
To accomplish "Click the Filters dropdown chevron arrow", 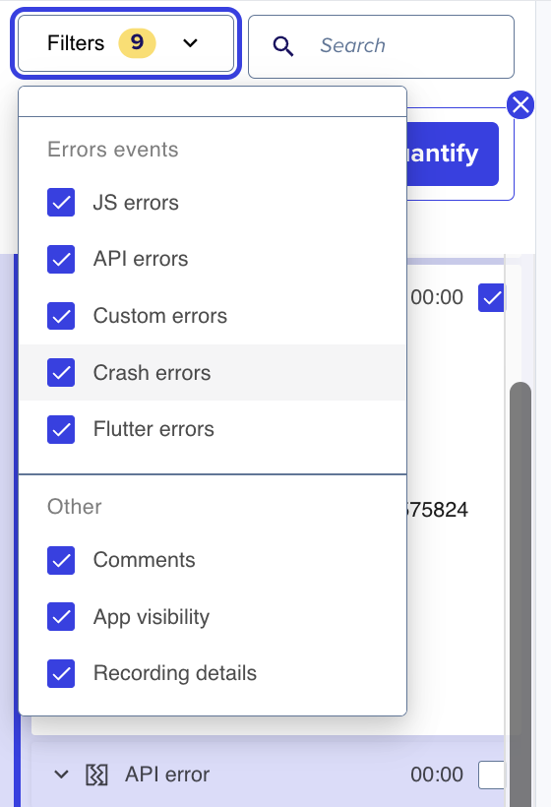I will point(190,43).
